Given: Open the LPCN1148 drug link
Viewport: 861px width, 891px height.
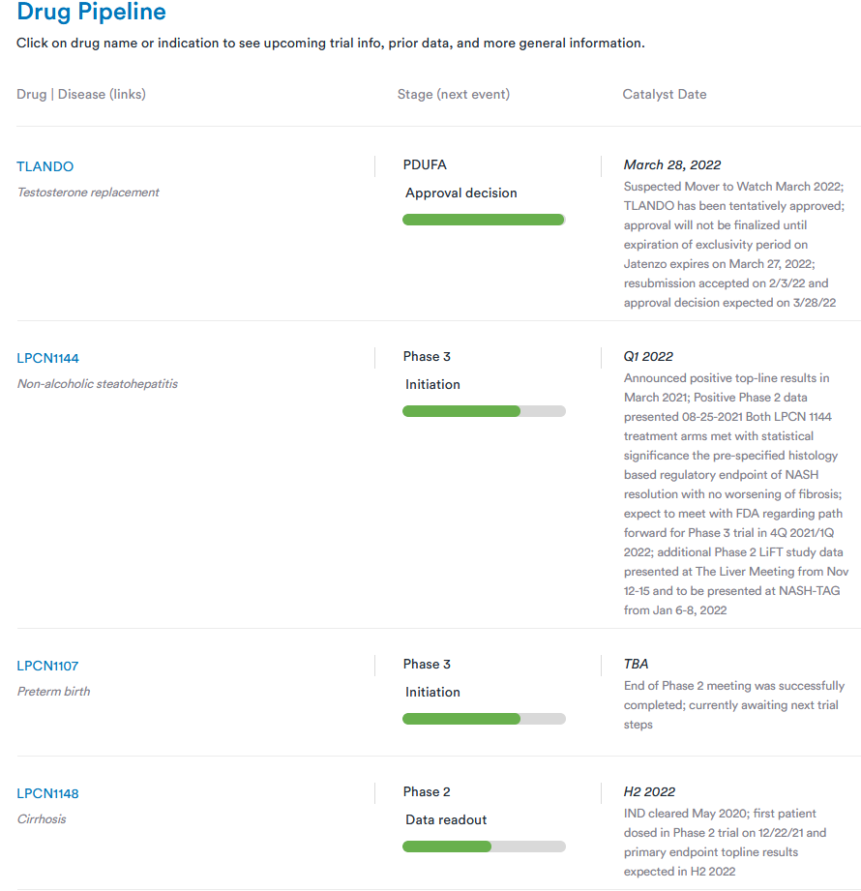Looking at the screenshot, I should pos(48,793).
